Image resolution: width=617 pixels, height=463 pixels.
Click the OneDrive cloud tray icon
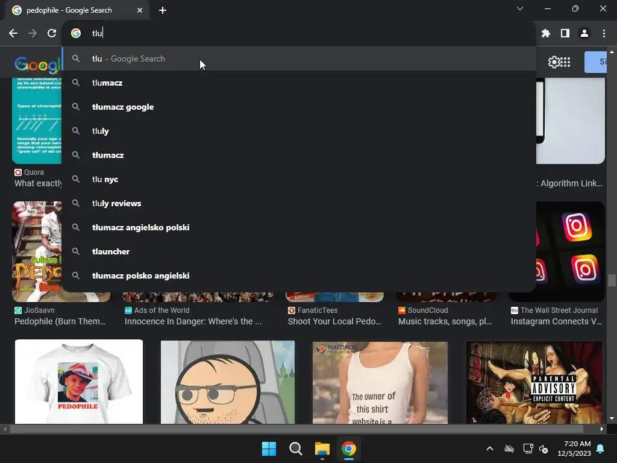(x=509, y=449)
